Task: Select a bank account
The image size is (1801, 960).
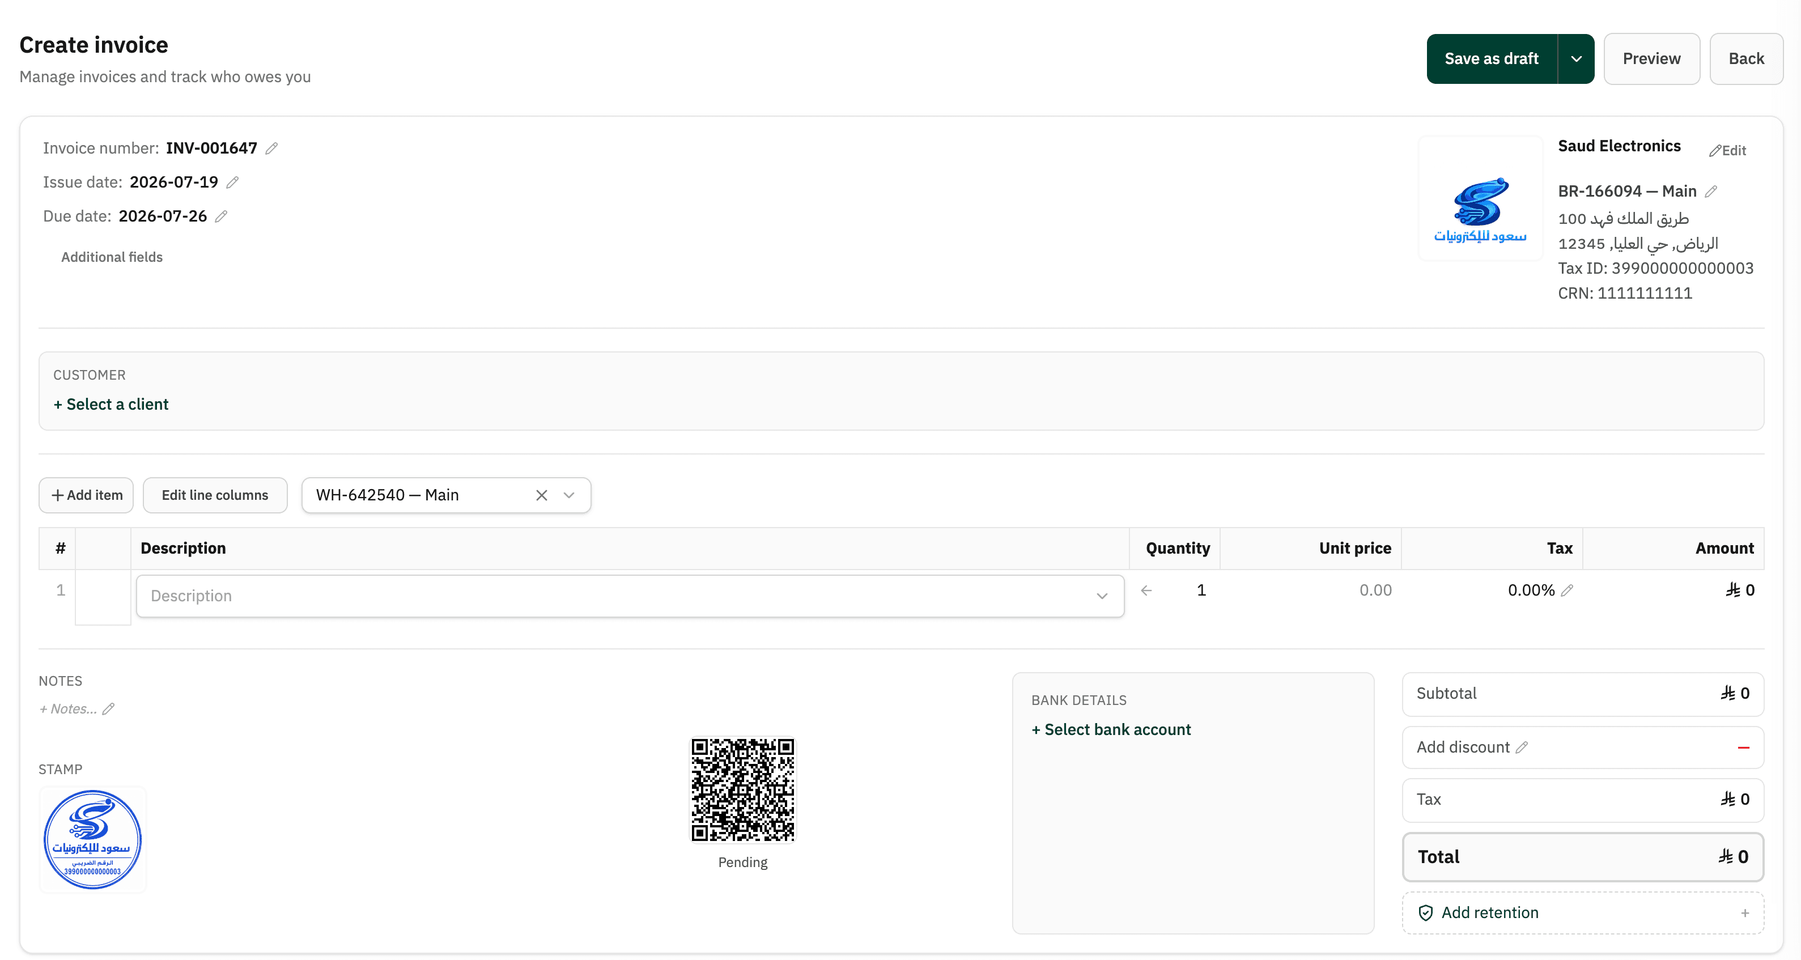Action: (x=1111, y=729)
